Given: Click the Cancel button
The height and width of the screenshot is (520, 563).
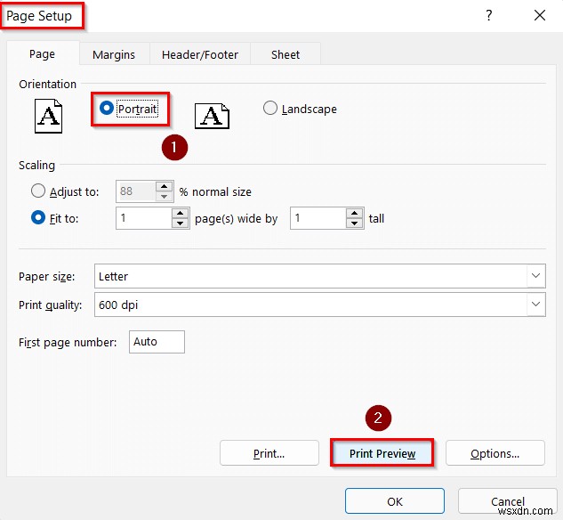Looking at the screenshot, I should (x=507, y=501).
